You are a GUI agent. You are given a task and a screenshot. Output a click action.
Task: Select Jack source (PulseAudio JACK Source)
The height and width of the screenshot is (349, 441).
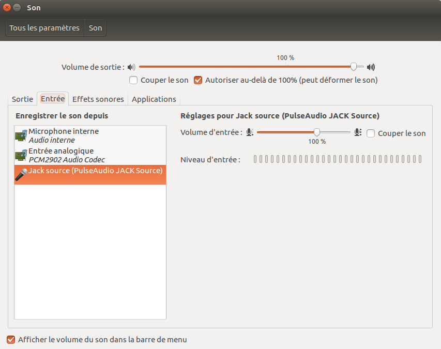90,175
